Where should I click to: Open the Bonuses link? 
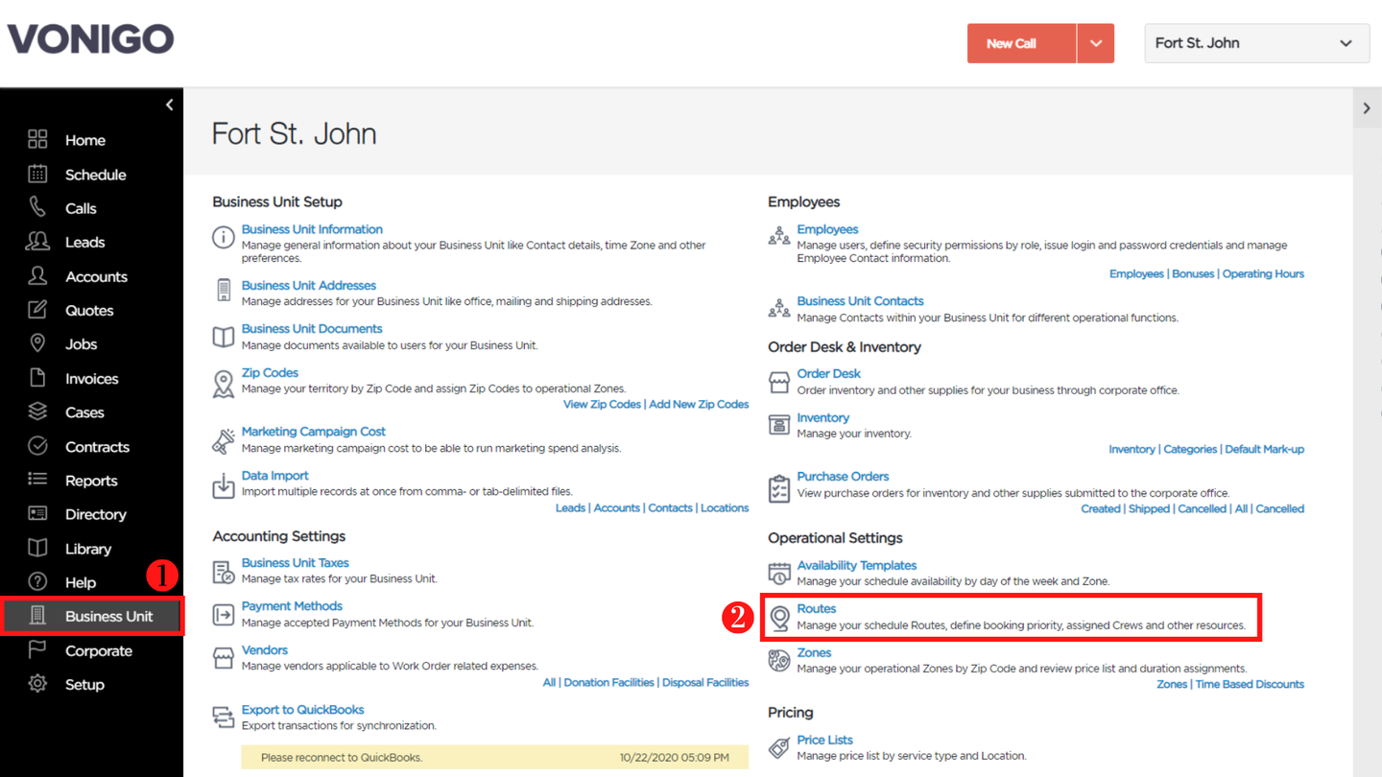[x=1193, y=273]
